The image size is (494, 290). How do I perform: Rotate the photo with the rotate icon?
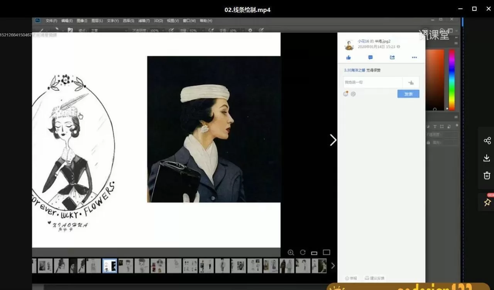pos(303,252)
